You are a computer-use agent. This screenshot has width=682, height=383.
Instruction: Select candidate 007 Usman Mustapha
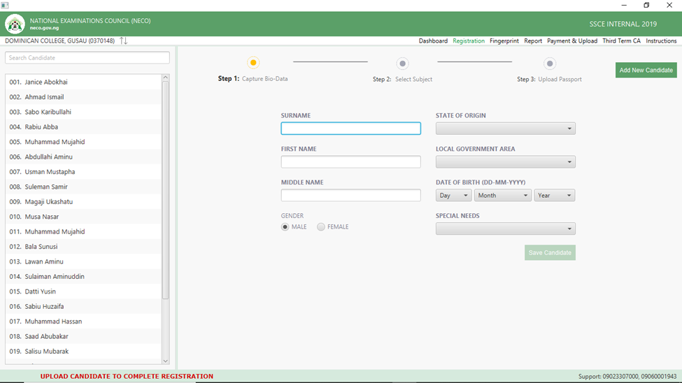(x=50, y=172)
